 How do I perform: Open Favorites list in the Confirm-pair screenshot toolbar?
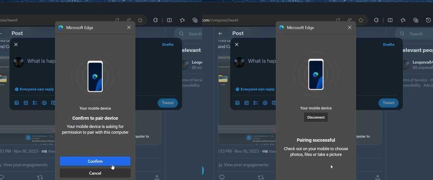point(182,20)
